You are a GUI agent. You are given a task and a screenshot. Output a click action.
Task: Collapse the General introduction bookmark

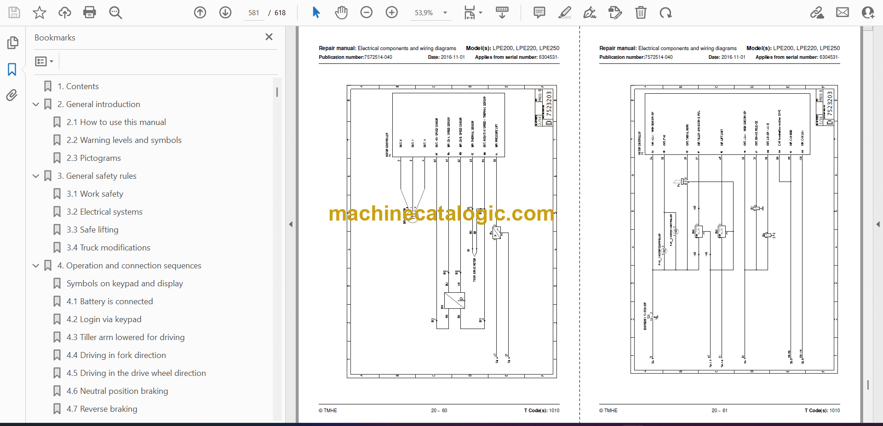coord(36,104)
